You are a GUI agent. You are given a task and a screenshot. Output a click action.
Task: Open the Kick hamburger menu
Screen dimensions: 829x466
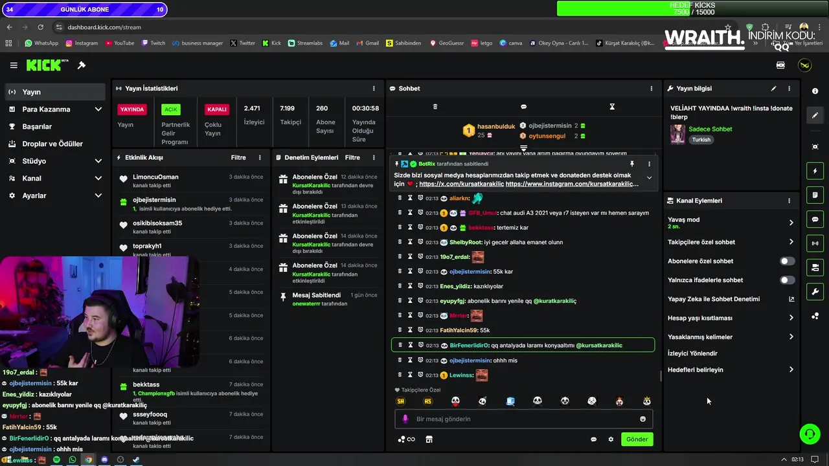(14, 65)
